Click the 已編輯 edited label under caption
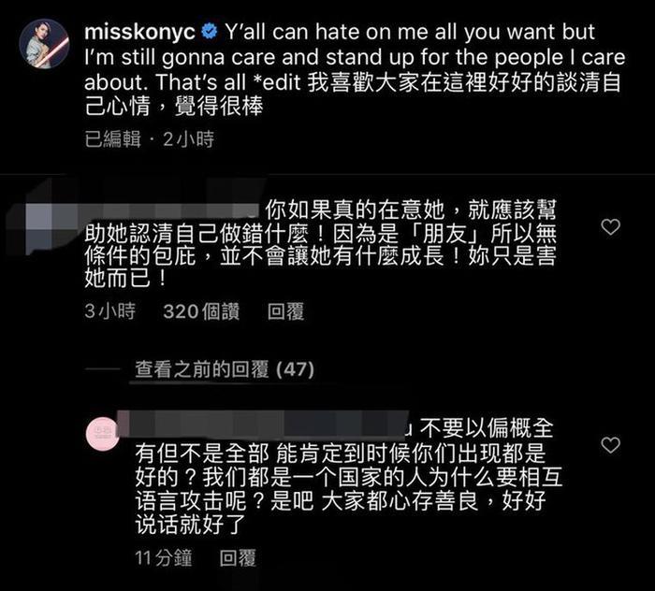The image size is (655, 591). pyautogui.click(x=113, y=139)
